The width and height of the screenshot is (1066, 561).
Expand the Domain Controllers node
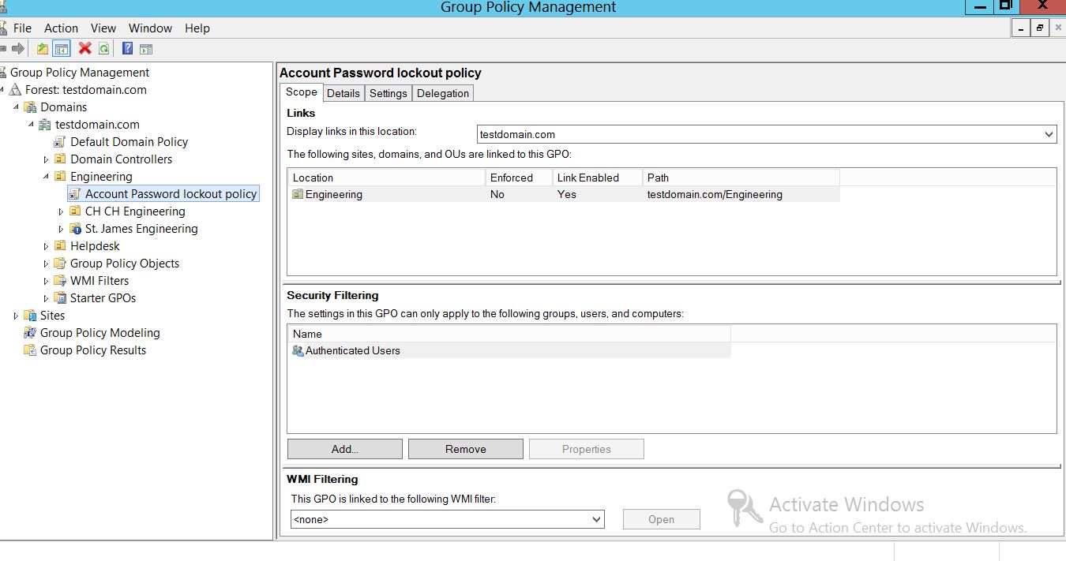(x=46, y=159)
